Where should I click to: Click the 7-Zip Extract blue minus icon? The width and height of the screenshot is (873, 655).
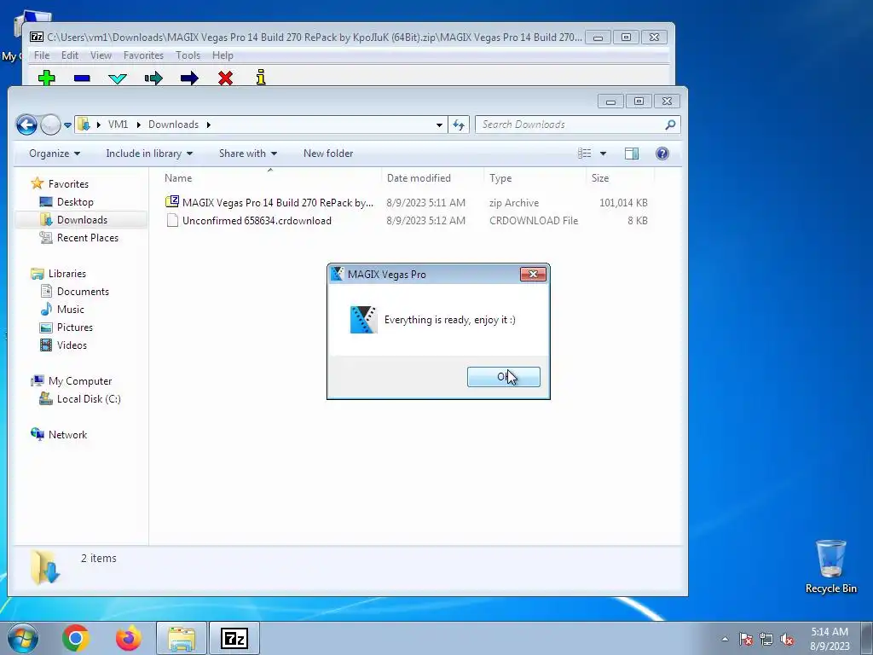[x=82, y=78]
